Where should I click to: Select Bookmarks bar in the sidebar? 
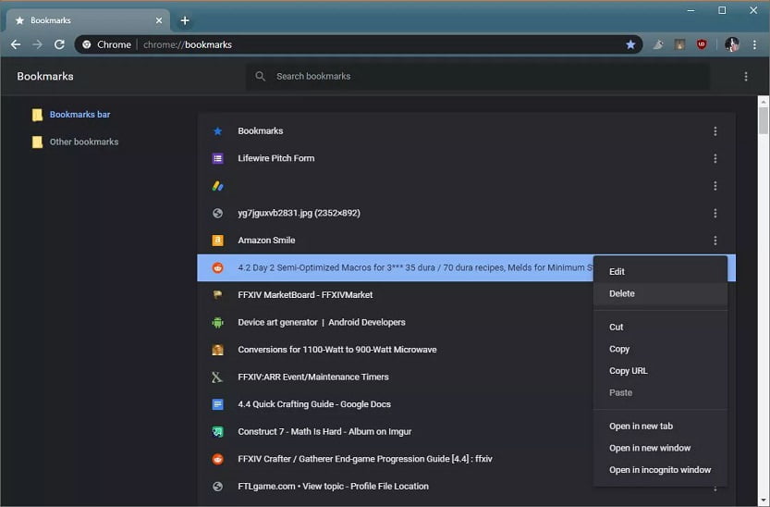pyautogui.click(x=80, y=115)
